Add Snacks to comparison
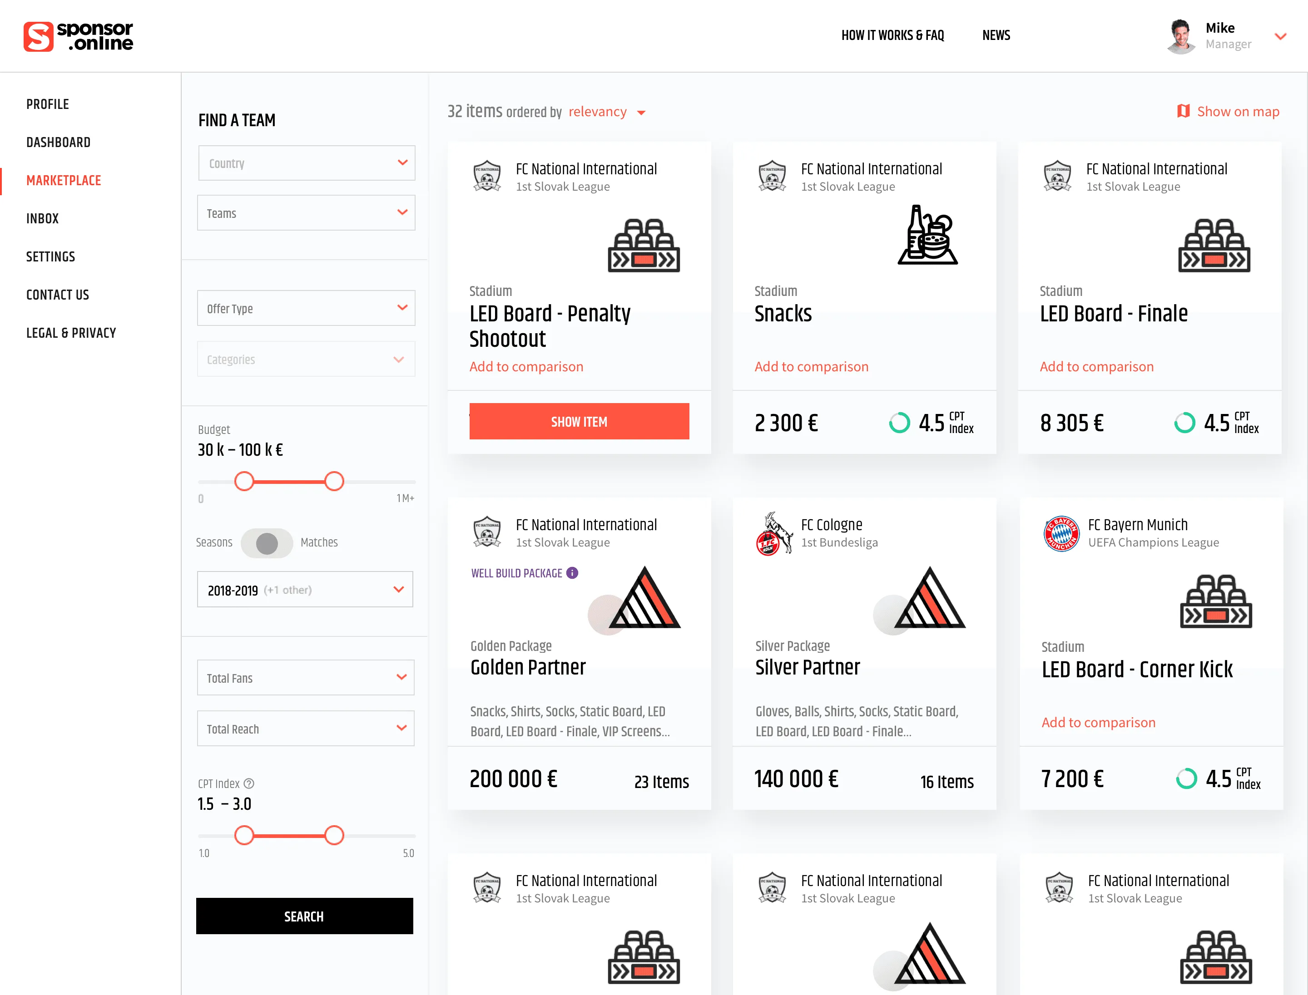Screen dimensions: 1308x995 click(811, 367)
